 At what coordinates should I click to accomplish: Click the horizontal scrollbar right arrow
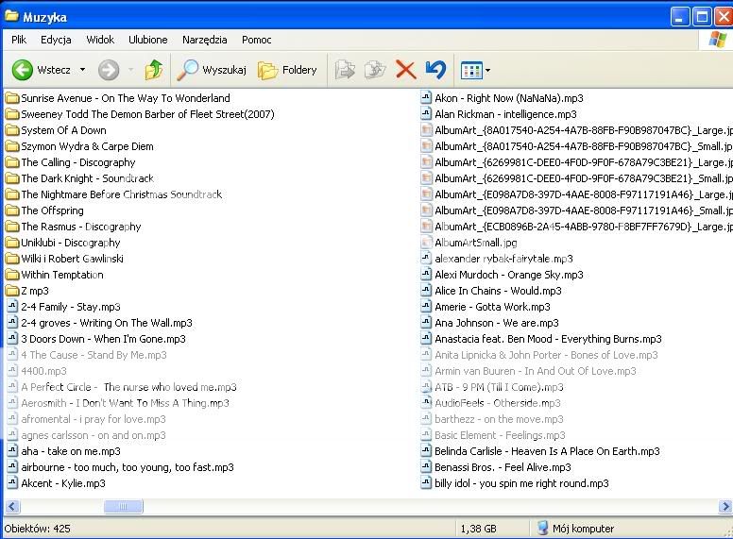(x=724, y=507)
